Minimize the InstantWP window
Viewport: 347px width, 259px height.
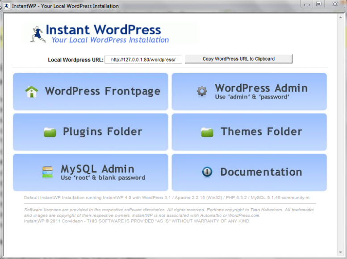(307, 4)
